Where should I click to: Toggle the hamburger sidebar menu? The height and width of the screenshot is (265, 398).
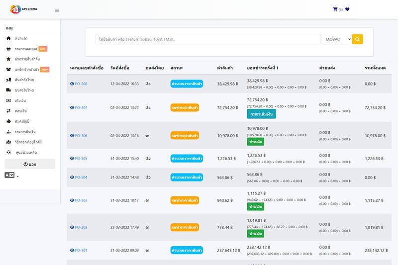[x=57, y=10]
